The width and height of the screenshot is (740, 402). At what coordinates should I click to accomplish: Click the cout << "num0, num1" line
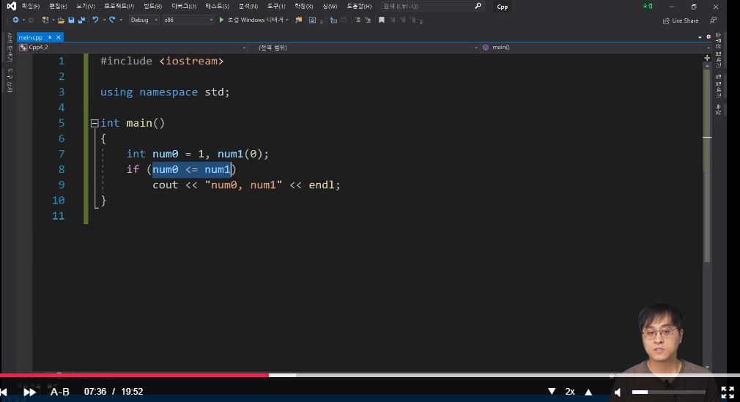click(x=246, y=185)
